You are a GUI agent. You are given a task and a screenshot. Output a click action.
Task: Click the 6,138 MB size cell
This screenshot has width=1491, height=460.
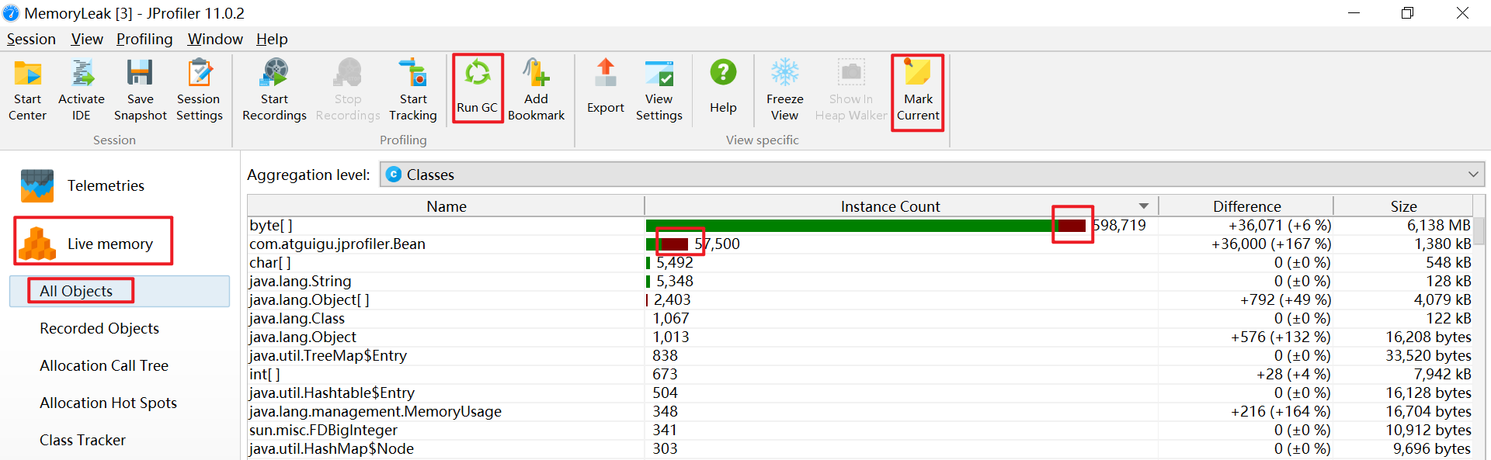click(1439, 225)
